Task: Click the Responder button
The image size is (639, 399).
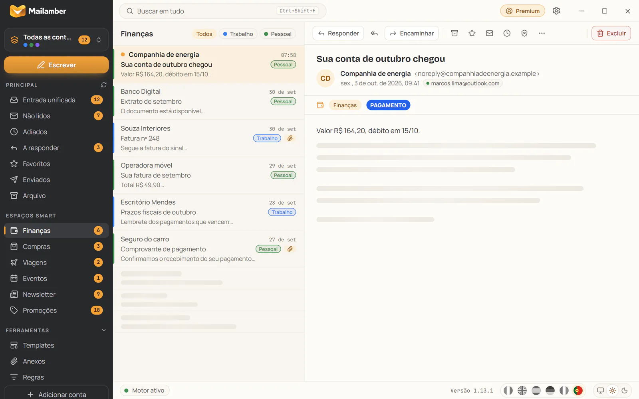Action: click(338, 34)
